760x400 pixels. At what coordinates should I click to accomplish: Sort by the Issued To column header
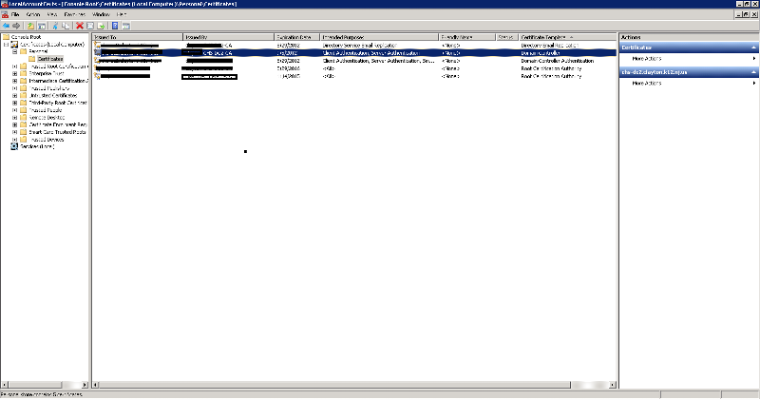[138, 37]
